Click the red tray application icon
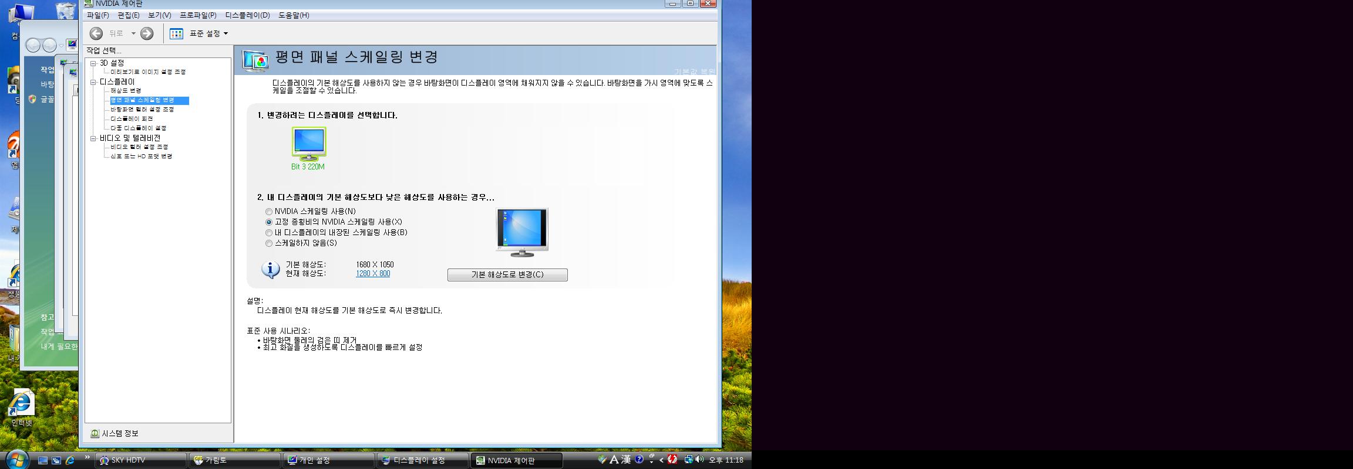Viewport: 1353px width, 469px height. tap(672, 460)
